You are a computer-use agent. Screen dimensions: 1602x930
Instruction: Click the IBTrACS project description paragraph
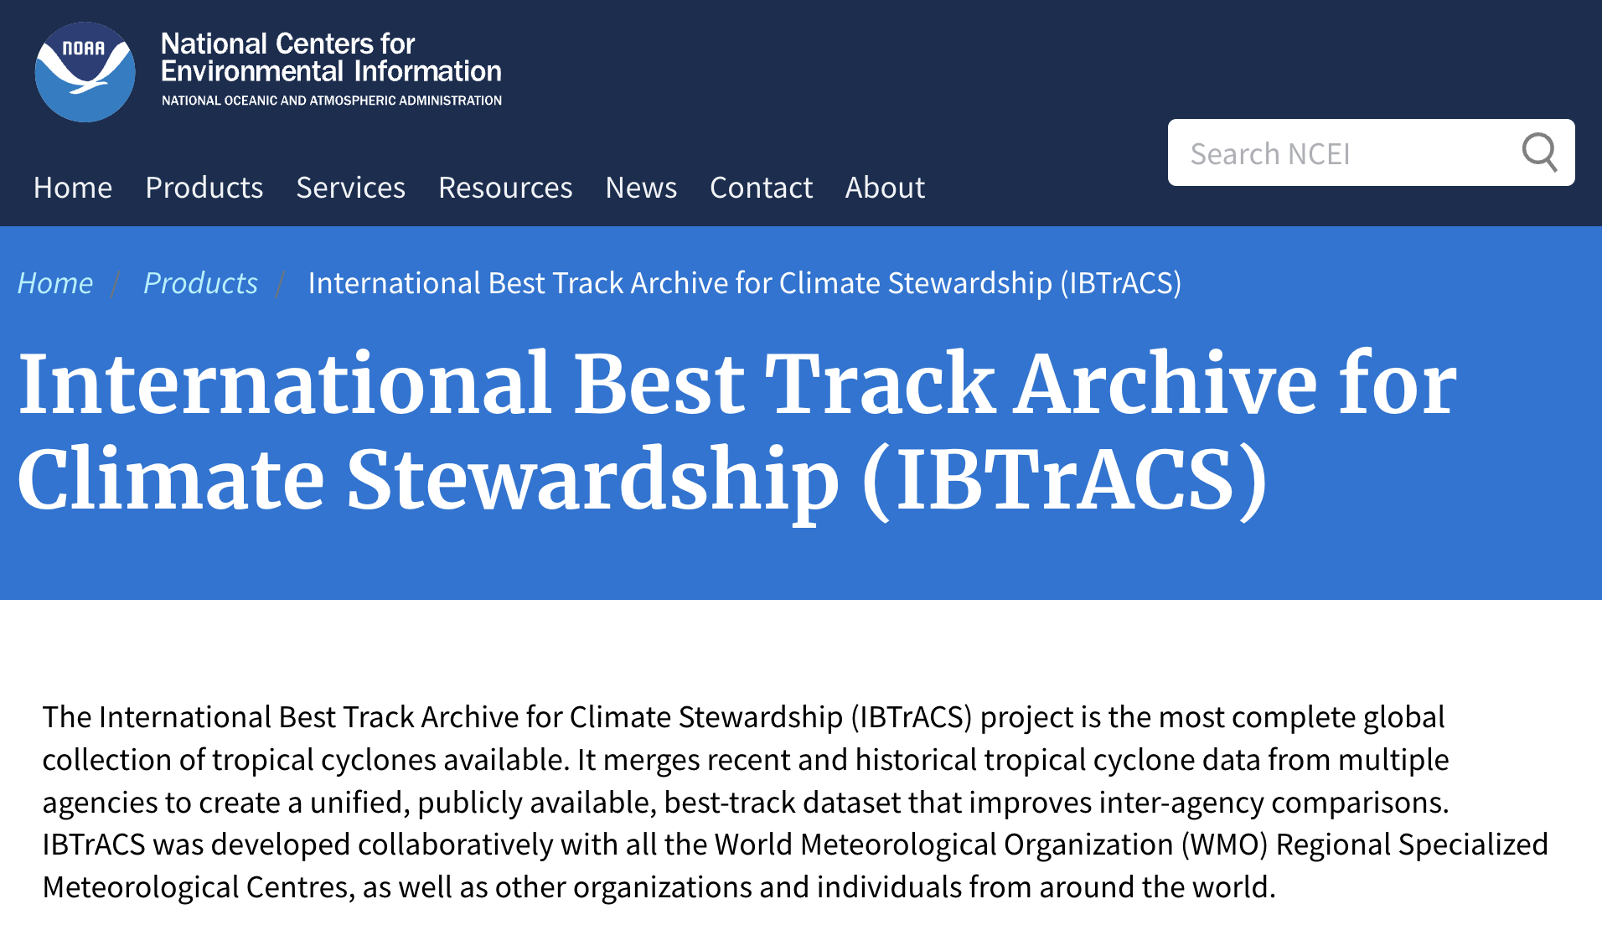[x=795, y=802]
